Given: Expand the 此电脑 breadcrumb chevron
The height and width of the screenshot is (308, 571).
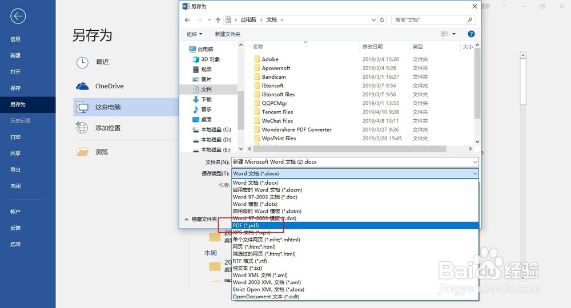Looking at the screenshot, I should (261, 20).
